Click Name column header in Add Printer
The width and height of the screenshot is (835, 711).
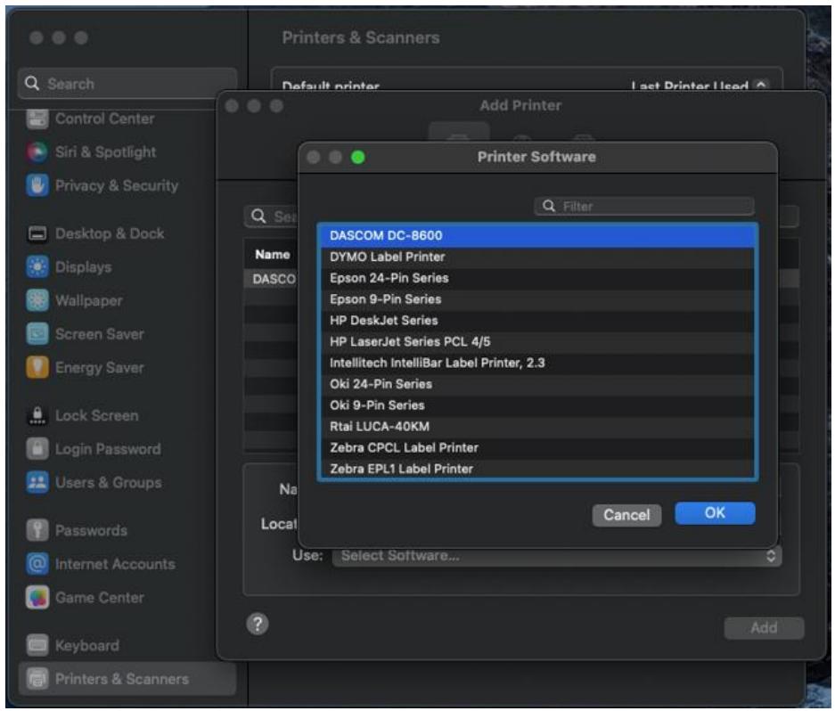pos(272,255)
